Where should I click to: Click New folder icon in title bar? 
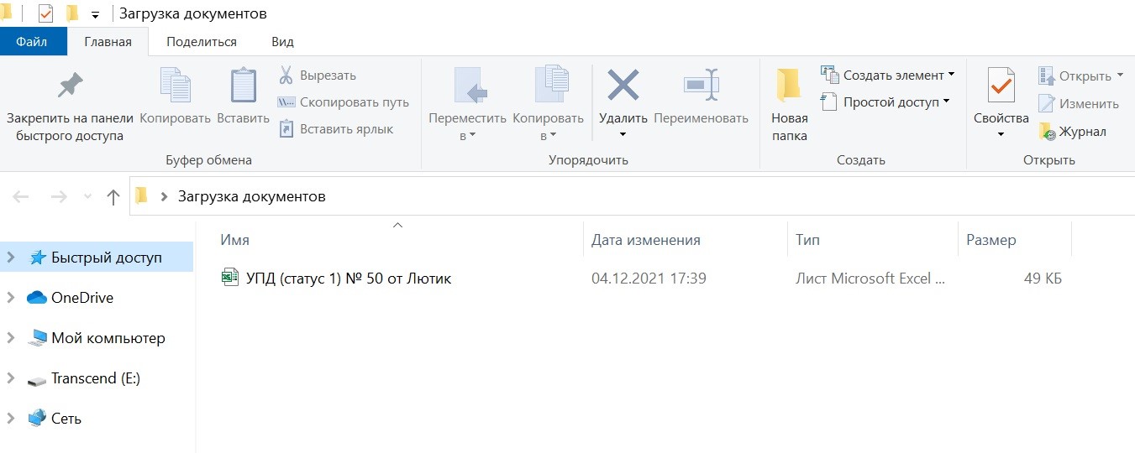pos(72,13)
